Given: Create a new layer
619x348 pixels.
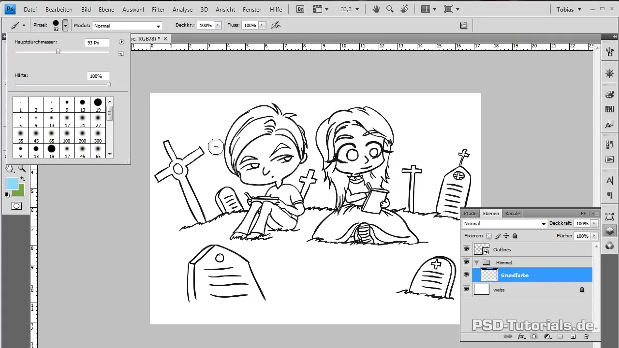Looking at the screenshot, I should point(573,336).
